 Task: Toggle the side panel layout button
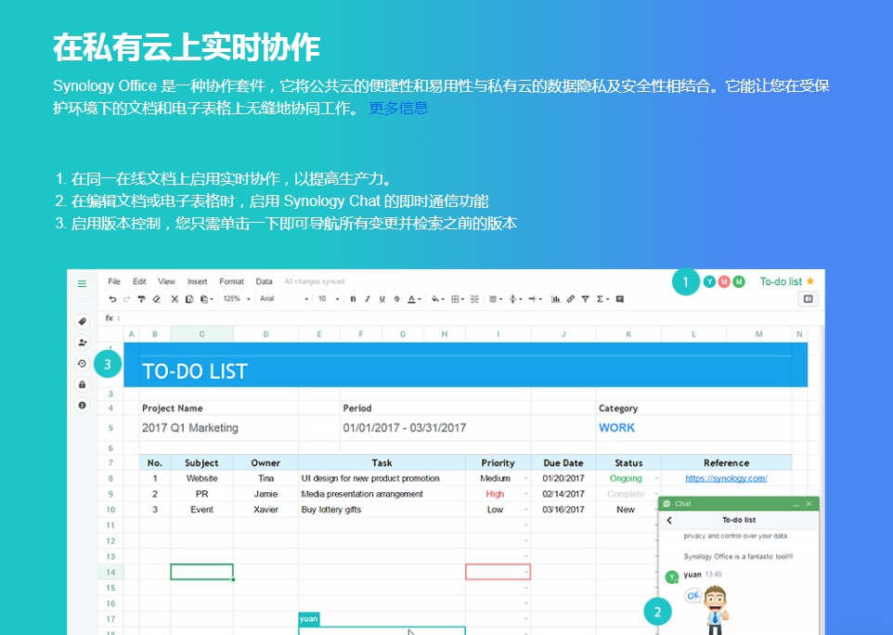point(809,299)
